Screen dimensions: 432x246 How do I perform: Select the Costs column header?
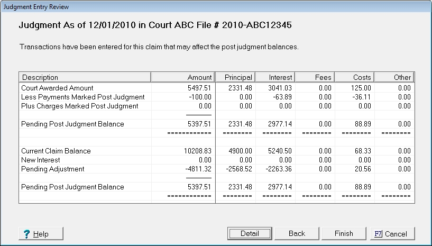354,77
